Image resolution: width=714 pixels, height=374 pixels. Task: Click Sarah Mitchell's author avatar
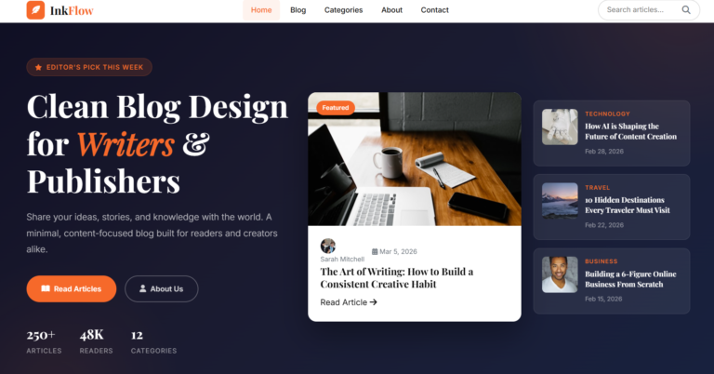pos(328,246)
